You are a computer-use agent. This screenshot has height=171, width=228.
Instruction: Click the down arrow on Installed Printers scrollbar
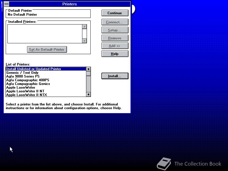tap(84, 41)
